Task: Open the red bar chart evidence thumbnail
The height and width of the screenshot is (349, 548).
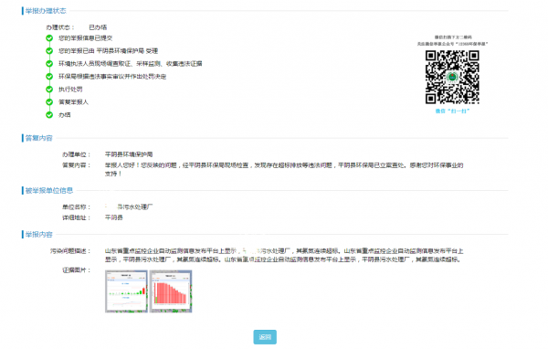Action: [171, 291]
